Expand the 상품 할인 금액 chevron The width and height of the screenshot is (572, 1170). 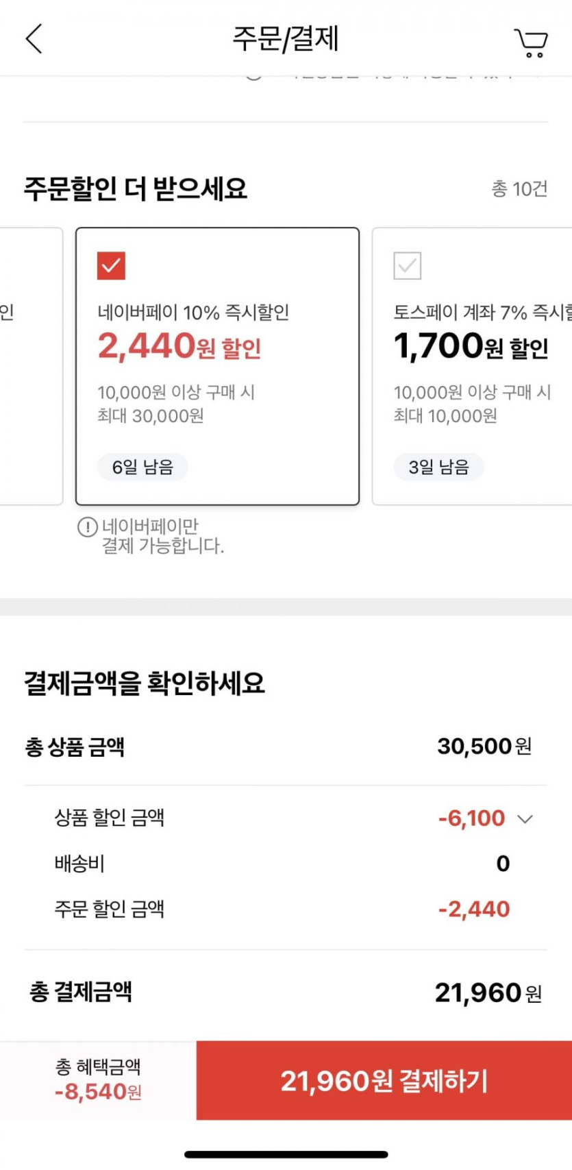click(525, 819)
